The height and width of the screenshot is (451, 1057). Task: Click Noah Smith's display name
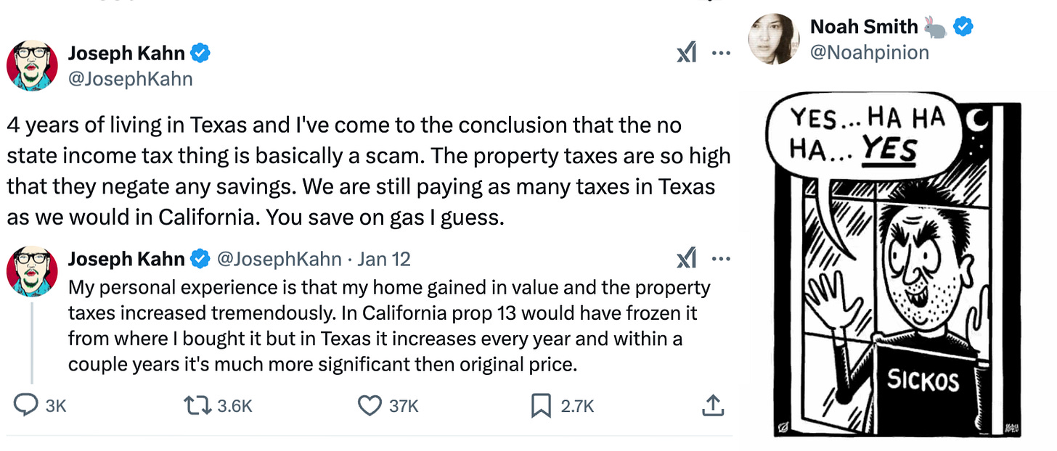click(865, 26)
